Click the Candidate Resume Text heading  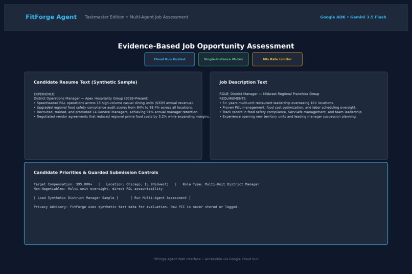coord(85,82)
